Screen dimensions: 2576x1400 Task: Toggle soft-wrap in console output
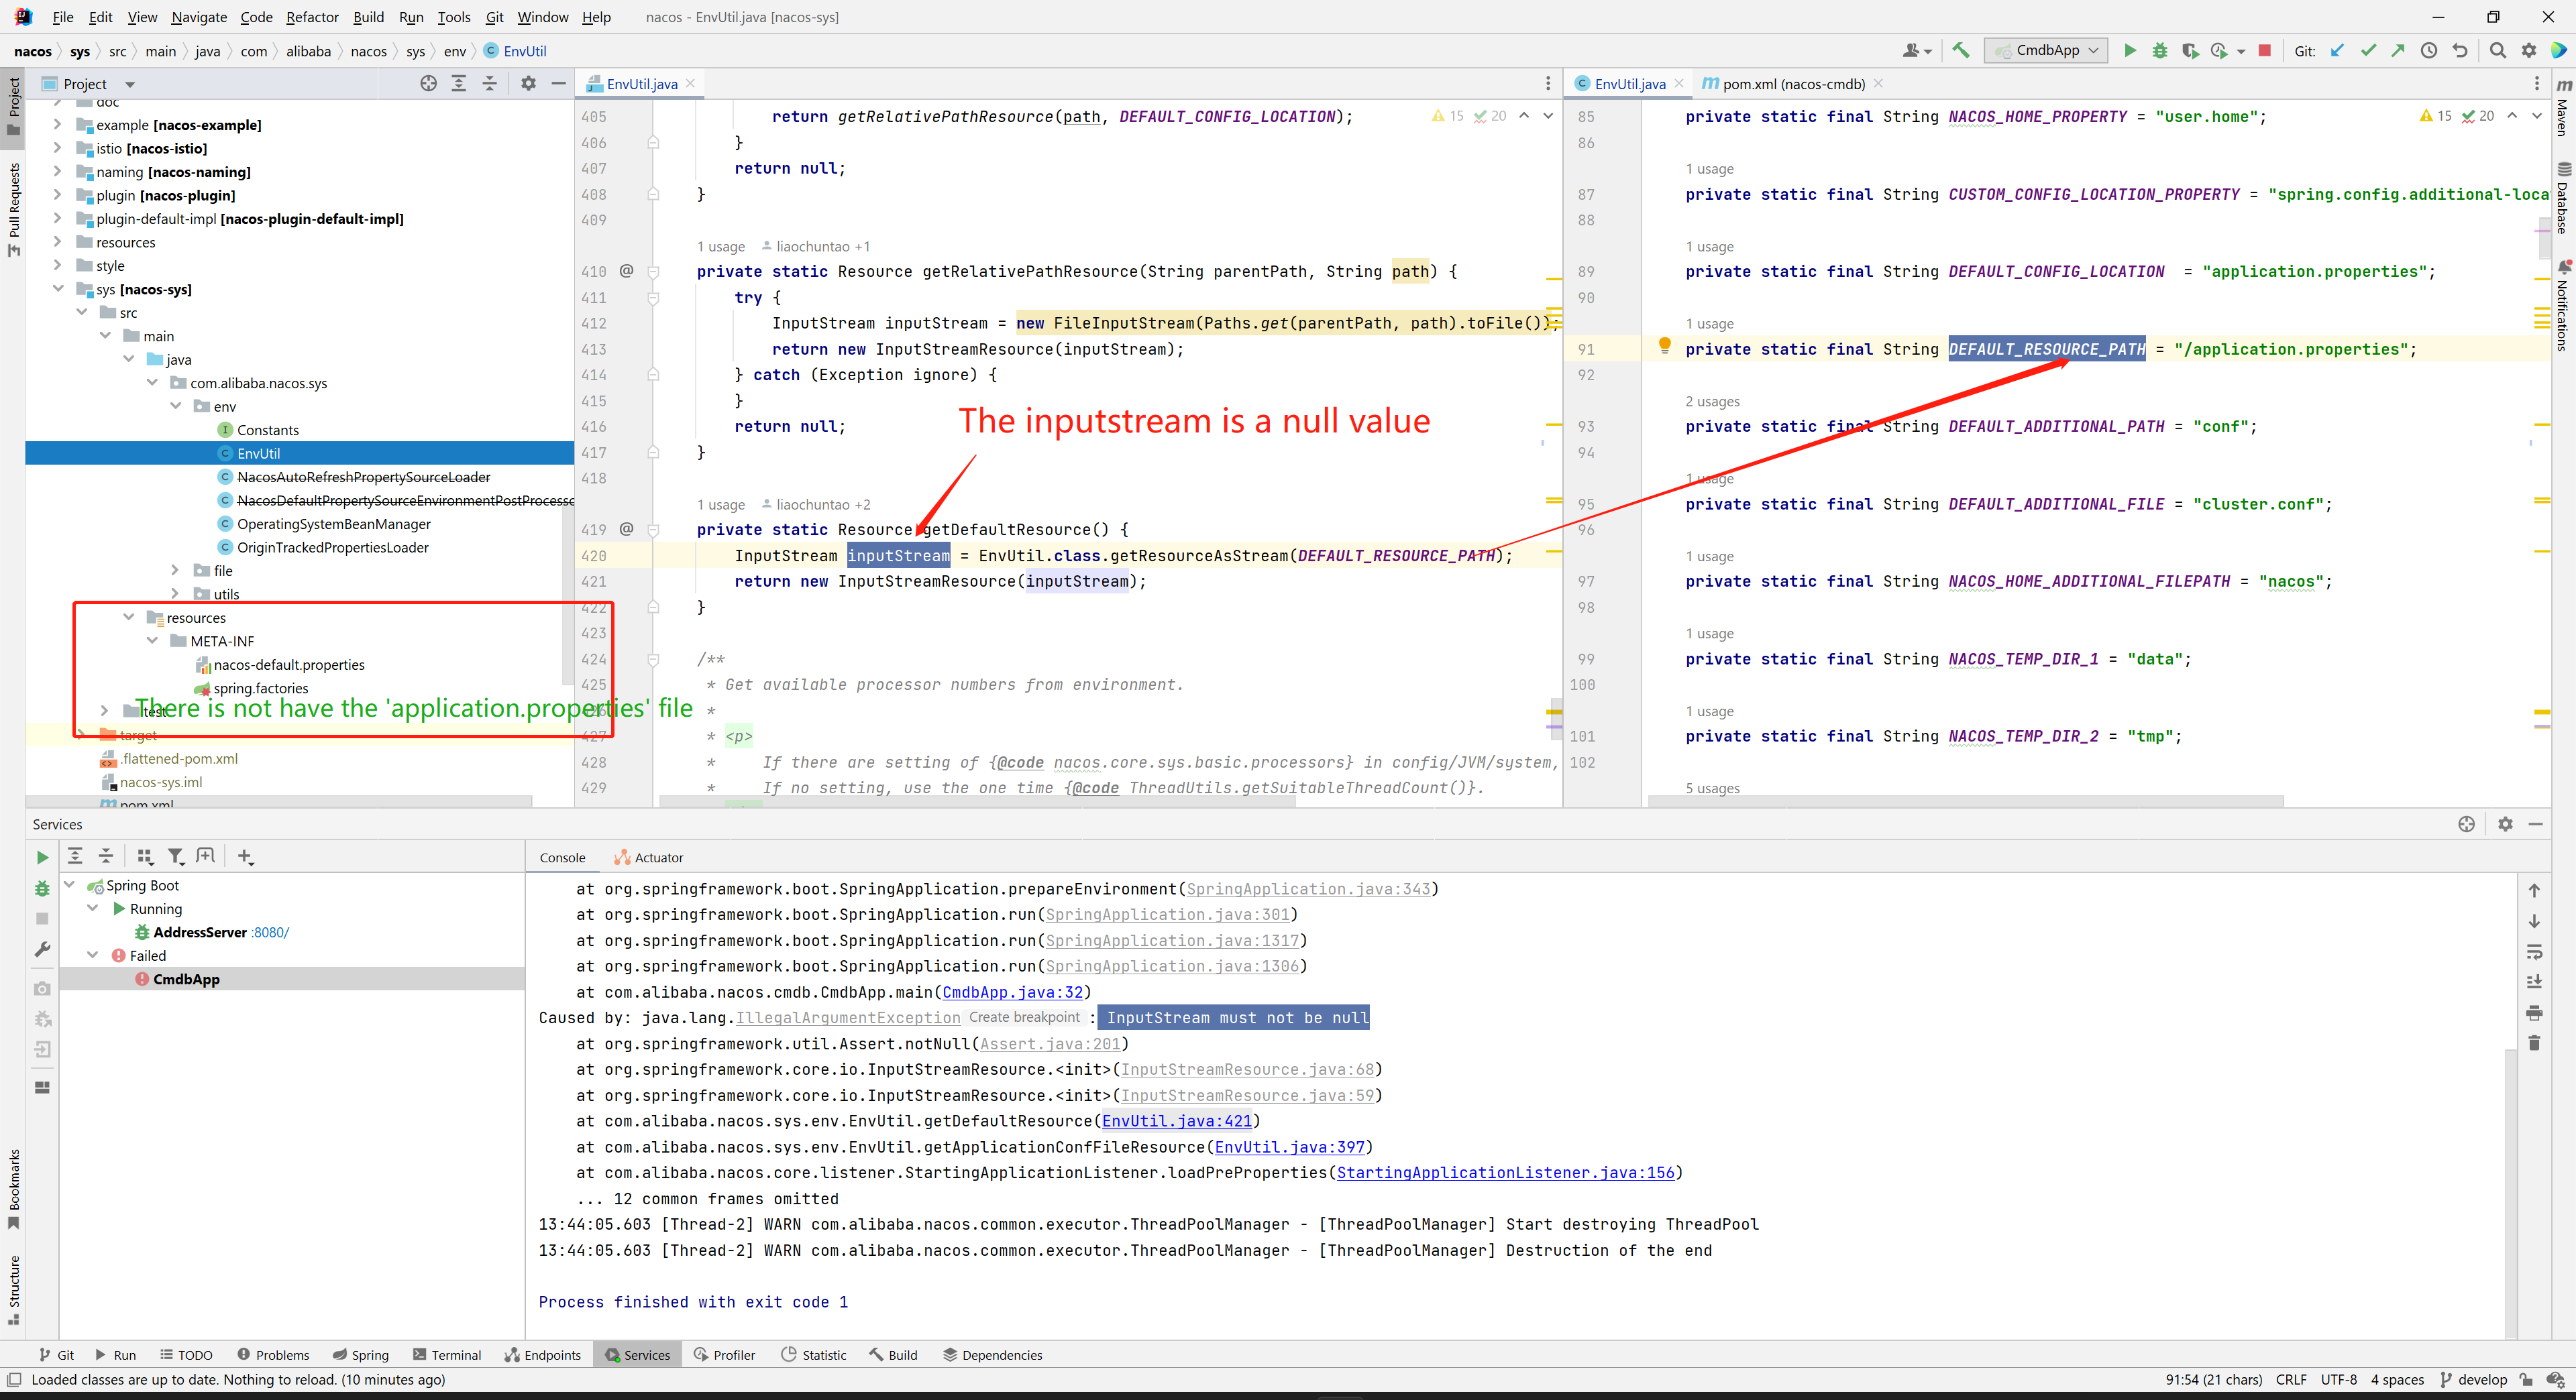(2535, 952)
